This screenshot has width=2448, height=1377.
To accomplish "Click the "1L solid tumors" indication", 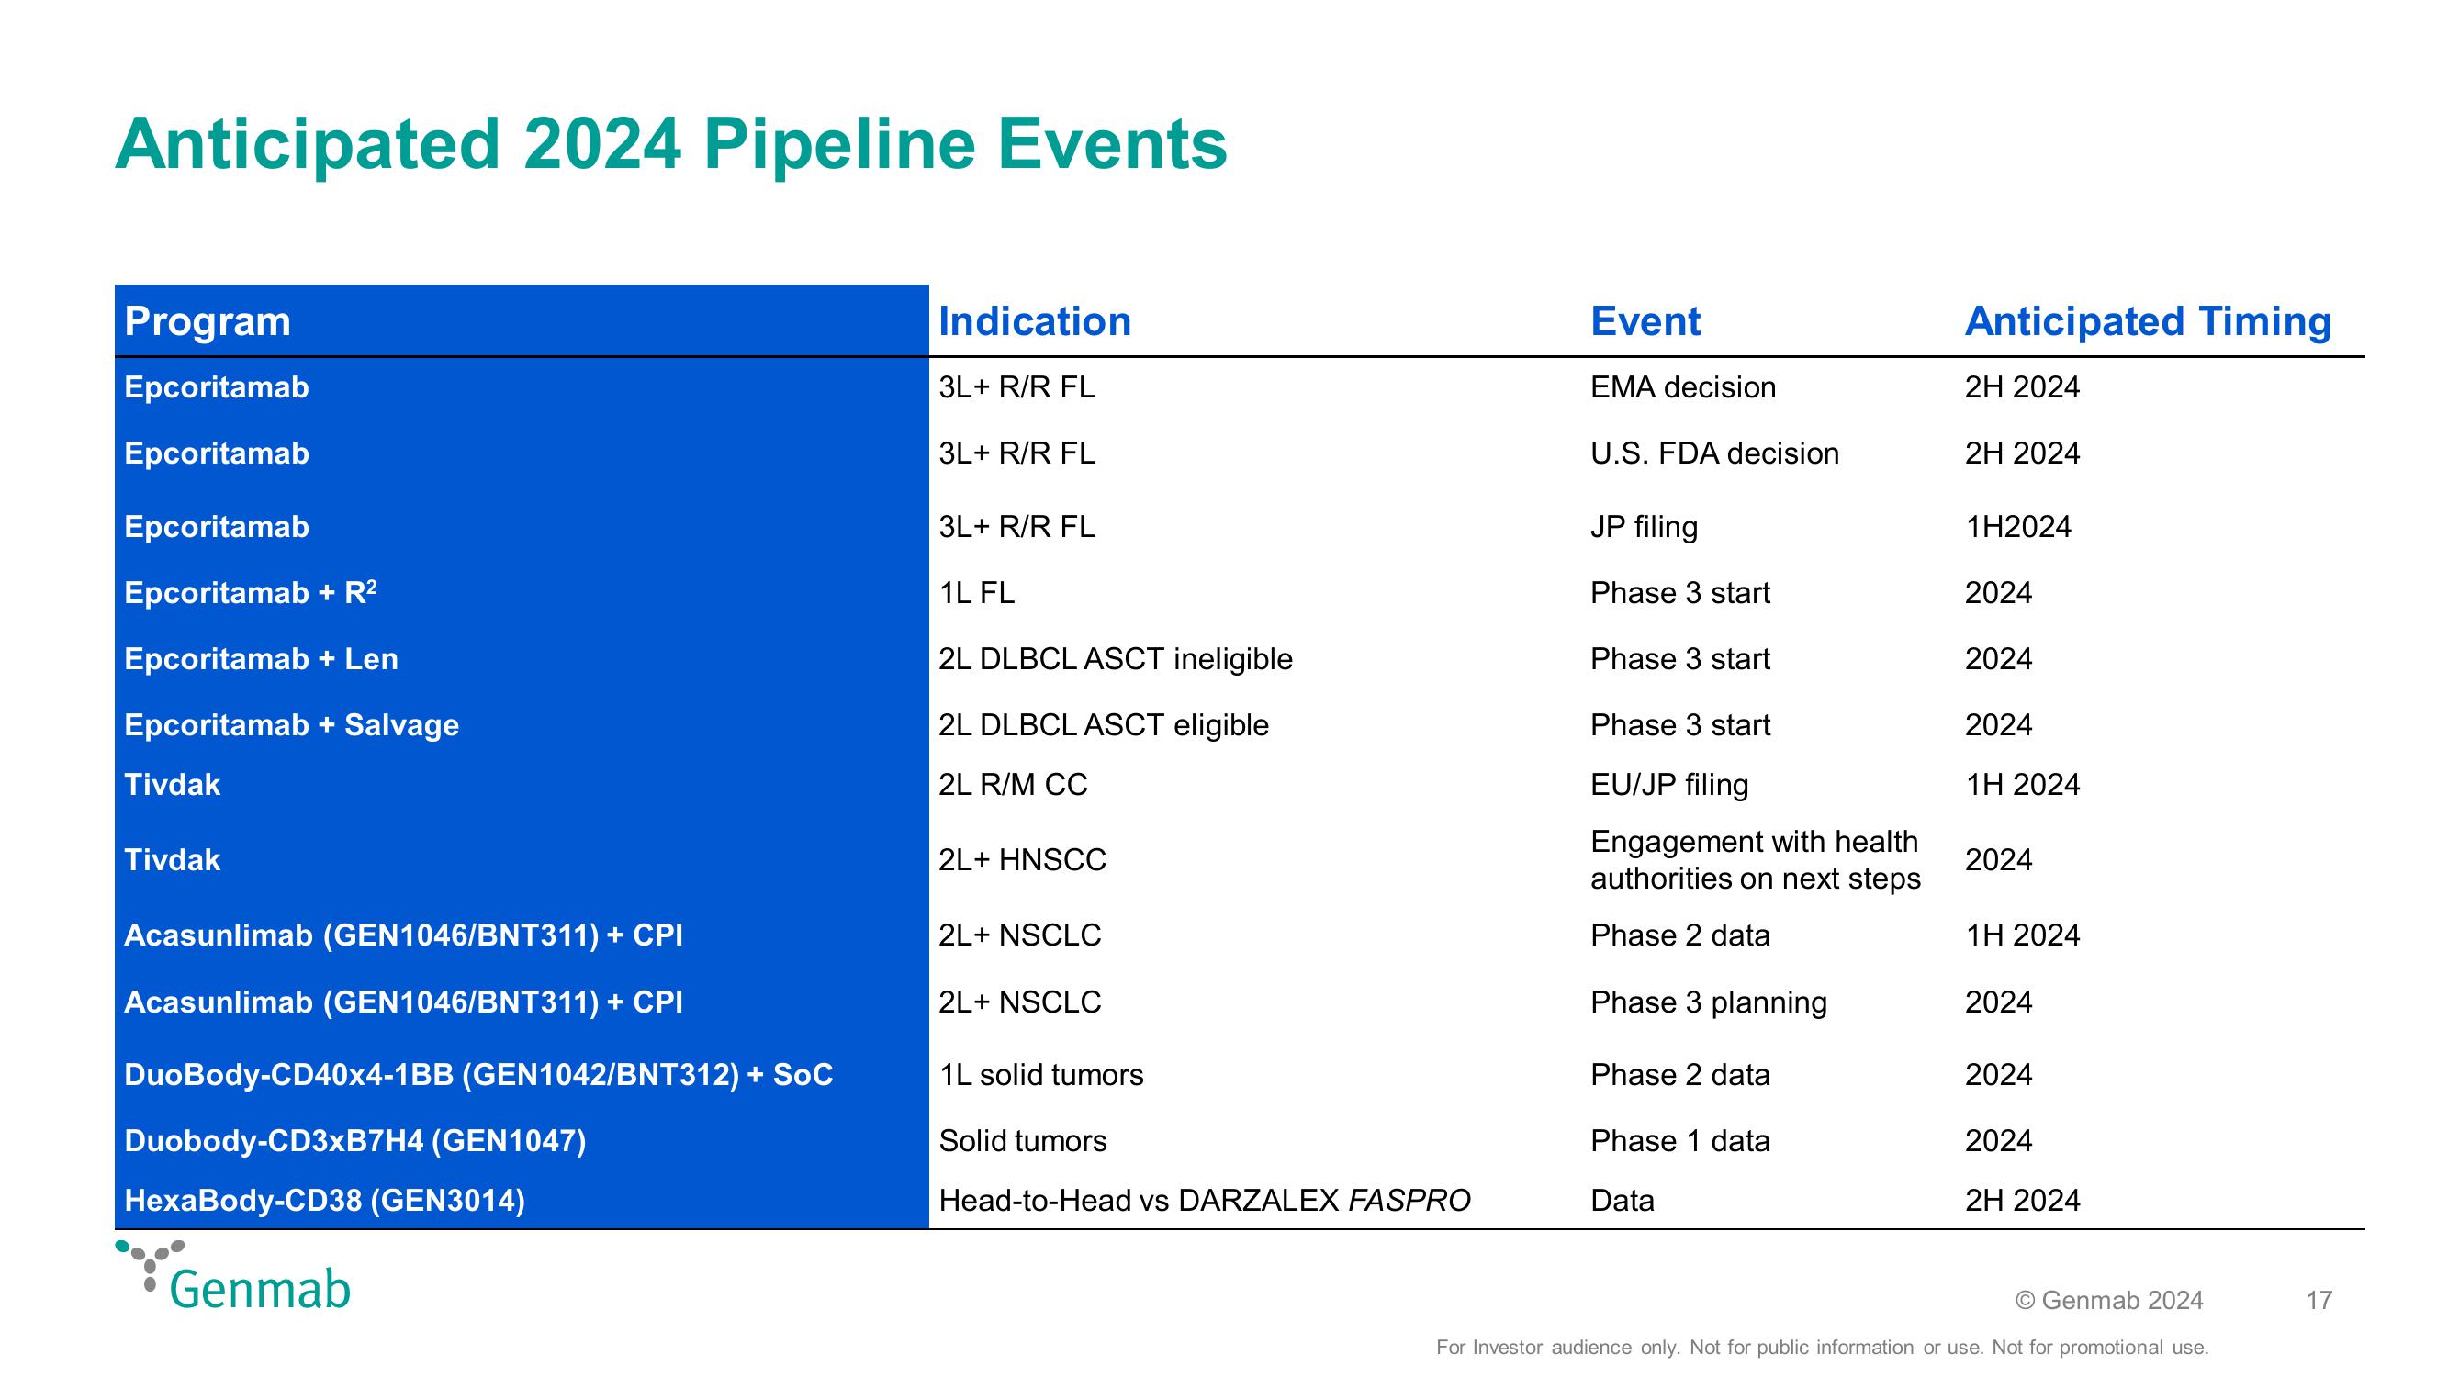I will point(1040,1075).
